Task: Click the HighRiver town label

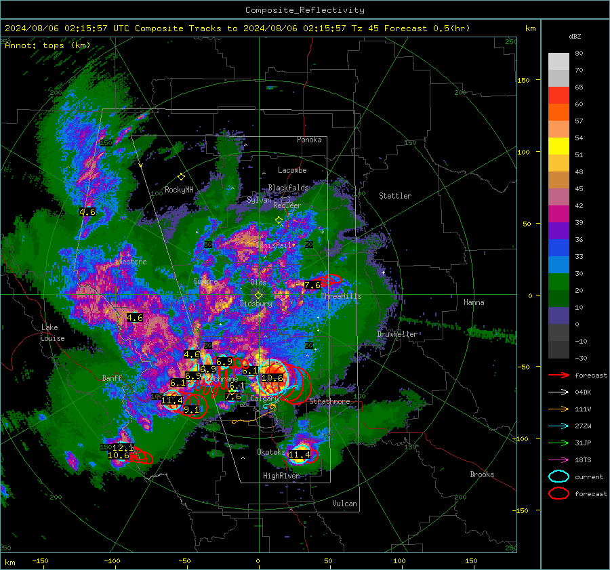Action: (281, 476)
